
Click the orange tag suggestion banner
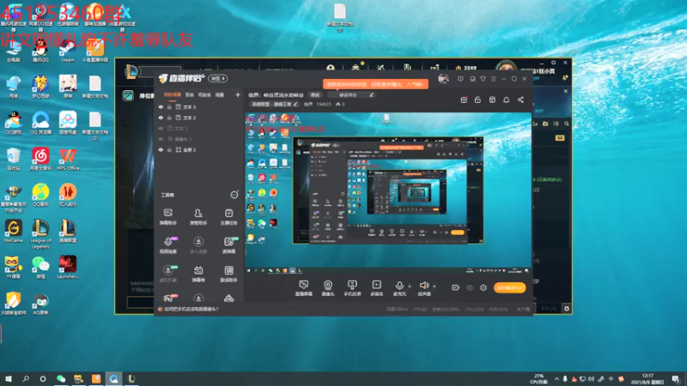(375, 84)
